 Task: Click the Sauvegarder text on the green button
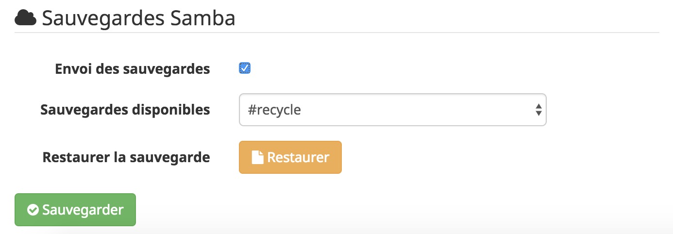click(x=83, y=210)
